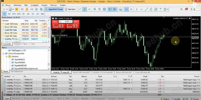Viewport: 201px width, 100px height.
Task: Toggle Algoritmik Ticaret on or off
Action: pyautogui.click(x=54, y=9)
